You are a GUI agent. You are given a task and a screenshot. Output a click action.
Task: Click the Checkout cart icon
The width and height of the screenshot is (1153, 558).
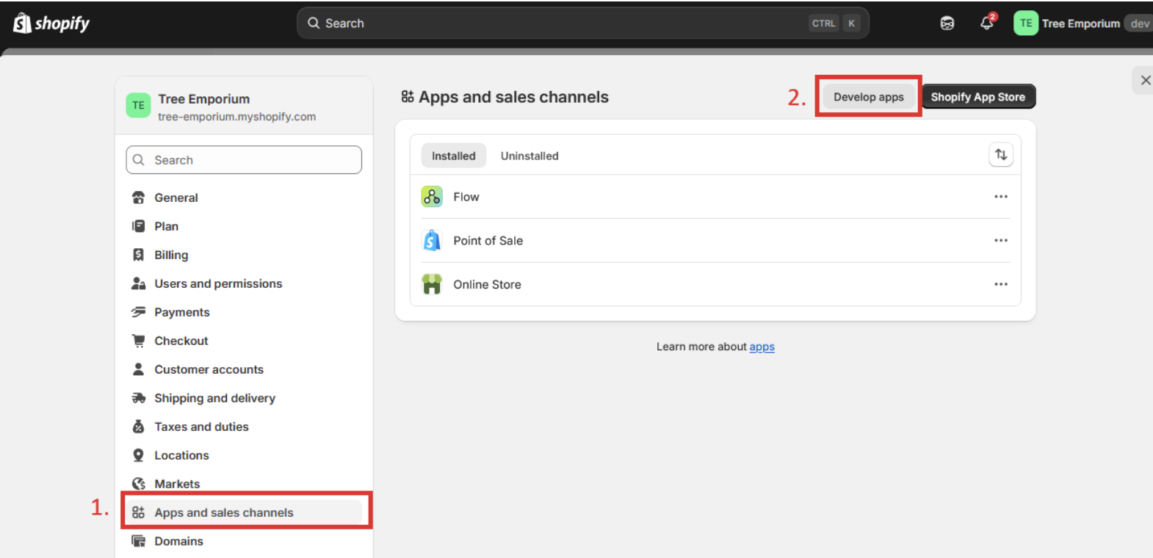click(138, 341)
